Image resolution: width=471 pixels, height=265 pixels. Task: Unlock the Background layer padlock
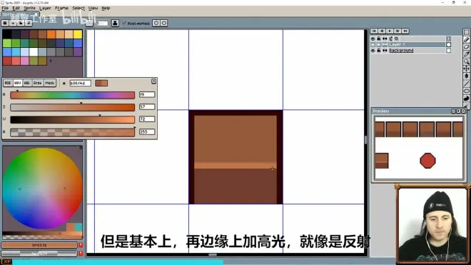tap(379, 51)
